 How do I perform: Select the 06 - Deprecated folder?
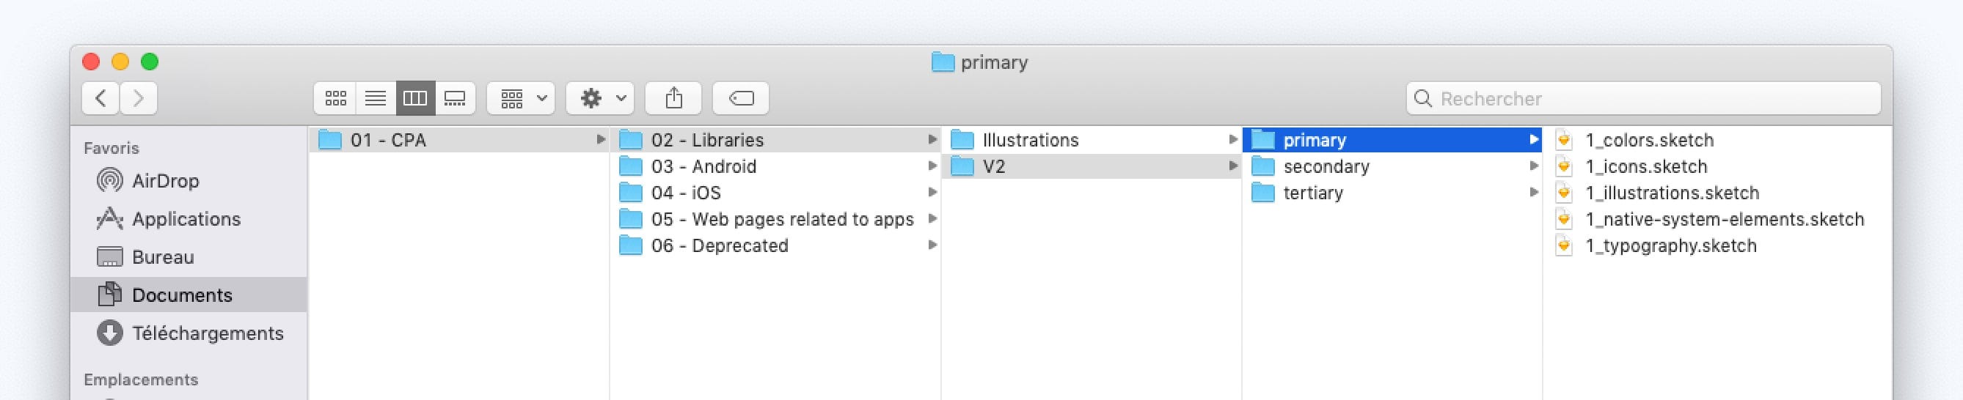coord(776,245)
